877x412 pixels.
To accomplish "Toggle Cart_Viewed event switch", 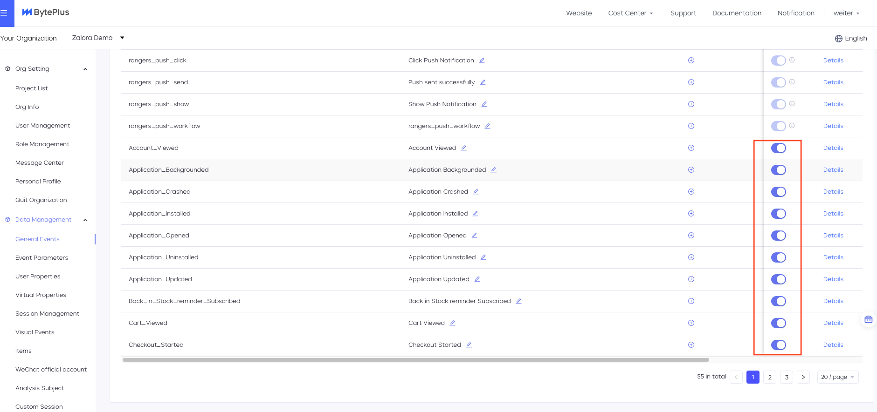I will pos(779,323).
